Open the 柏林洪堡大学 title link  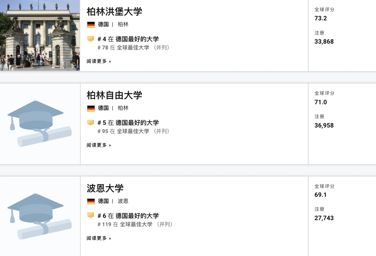(114, 11)
